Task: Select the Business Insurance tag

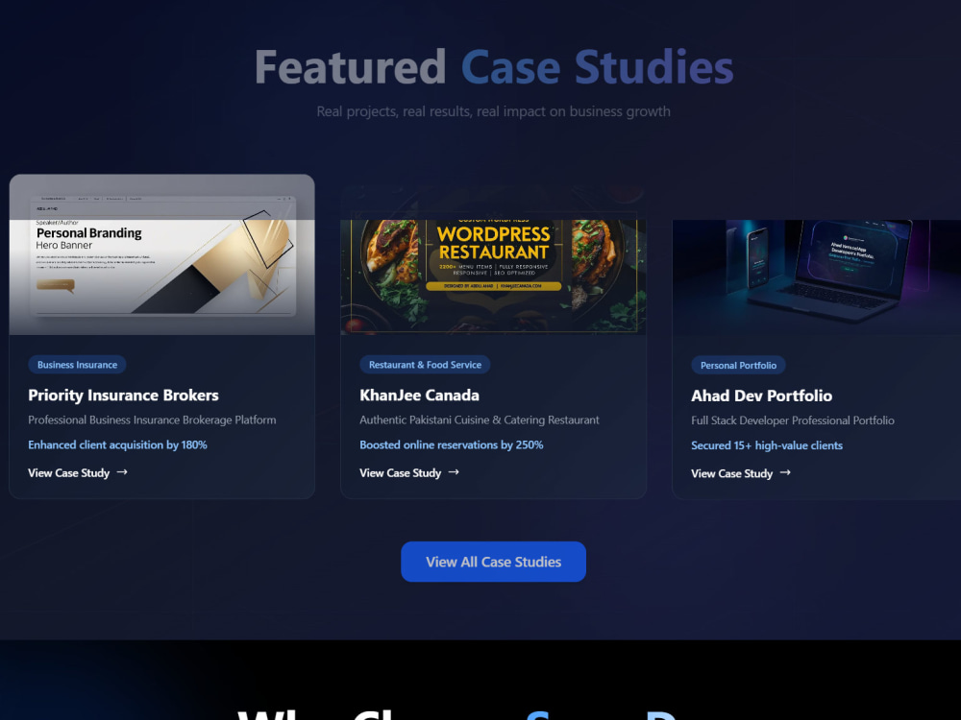Action: pos(77,365)
